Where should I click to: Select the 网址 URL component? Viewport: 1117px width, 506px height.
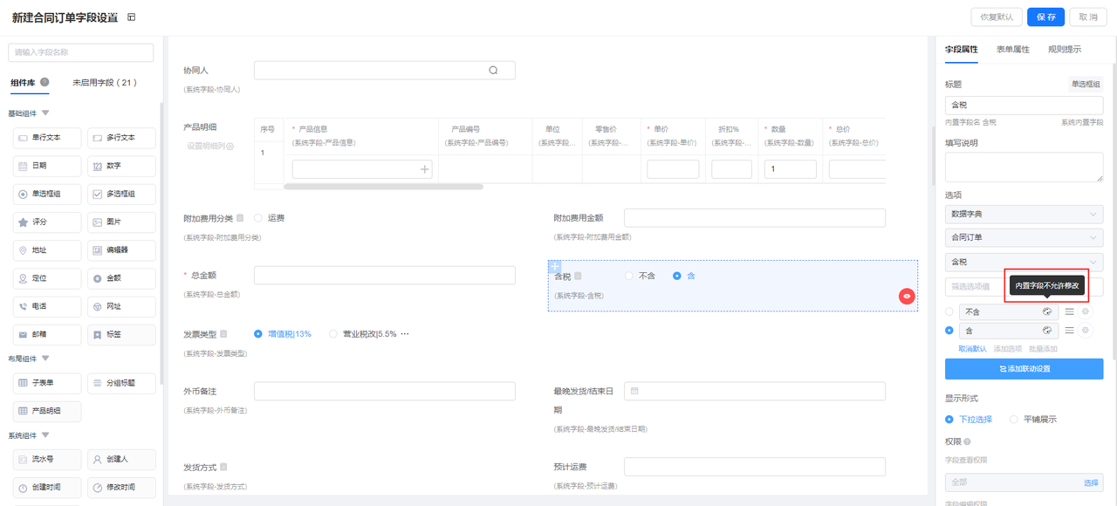(122, 306)
